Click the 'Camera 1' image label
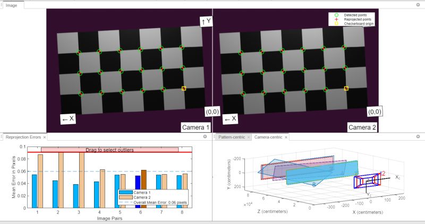This screenshot has width=425, height=224. (195, 127)
